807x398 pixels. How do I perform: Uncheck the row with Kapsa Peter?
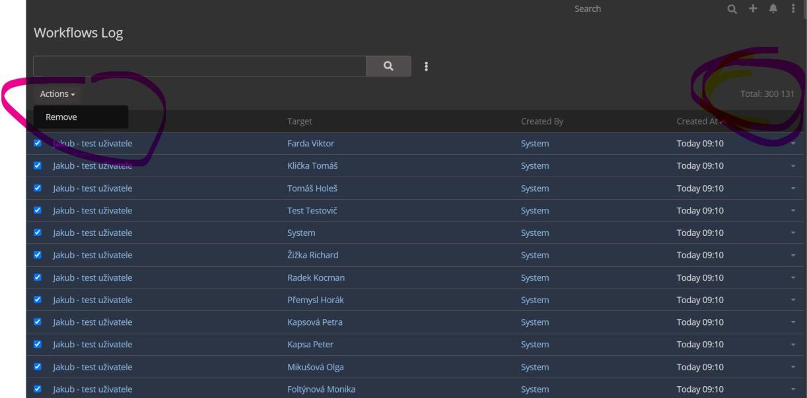38,345
